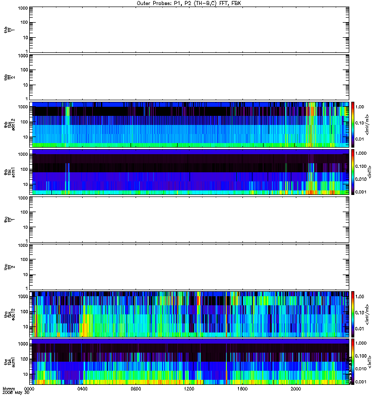The height and width of the screenshot is (403, 378).
Task: Click the 2000 time axis tick label
Action: coord(296,389)
